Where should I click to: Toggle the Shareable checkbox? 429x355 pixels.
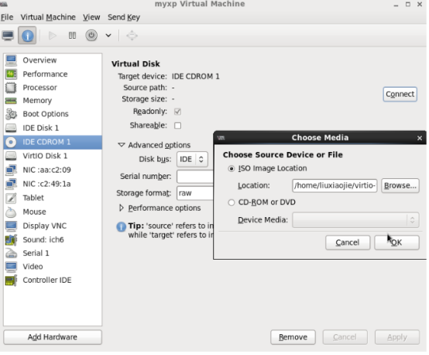pos(178,126)
